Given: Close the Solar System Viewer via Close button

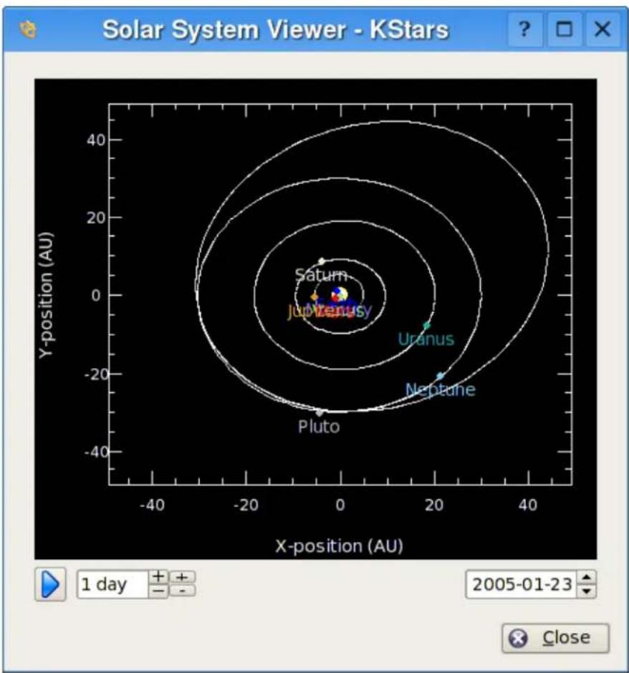Looking at the screenshot, I should [555, 638].
